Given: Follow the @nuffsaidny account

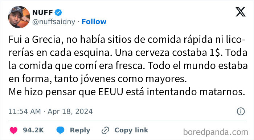Looking at the screenshot, I should 94,21.
